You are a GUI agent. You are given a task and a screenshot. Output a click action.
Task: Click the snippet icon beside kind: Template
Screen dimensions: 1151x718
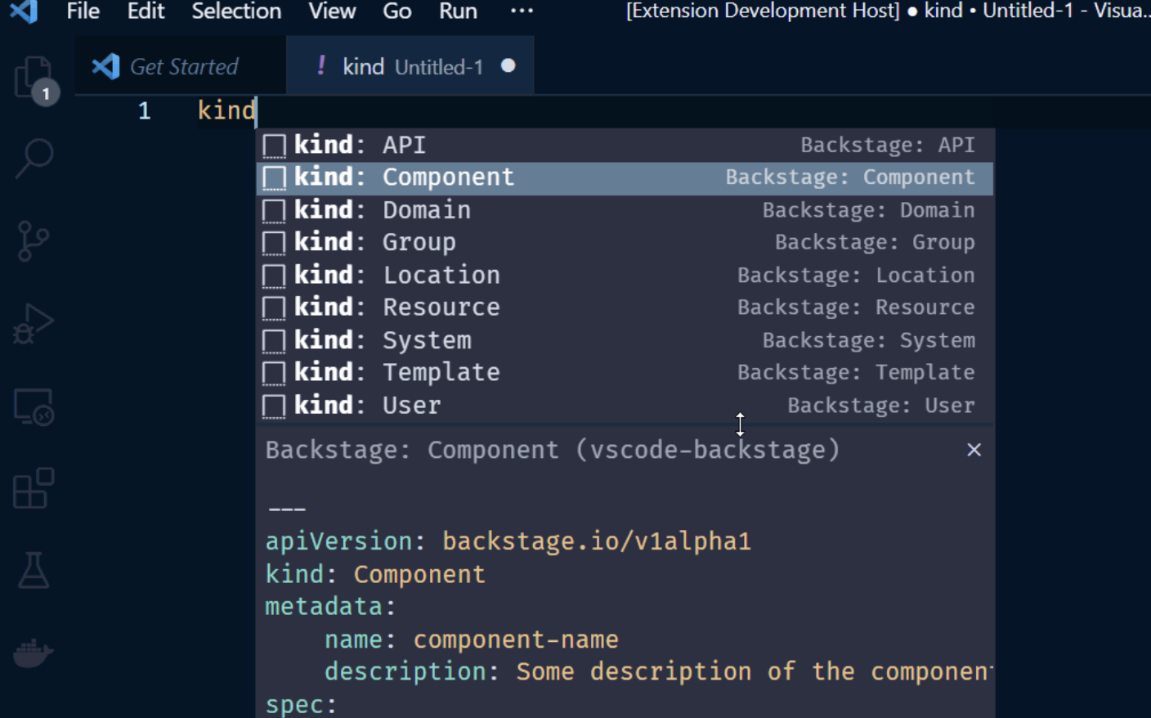click(x=274, y=373)
